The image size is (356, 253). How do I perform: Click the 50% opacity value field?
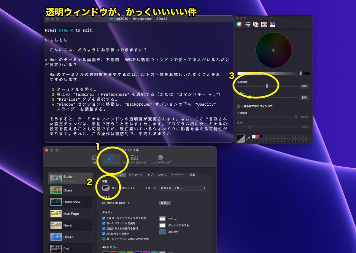[x=304, y=86]
